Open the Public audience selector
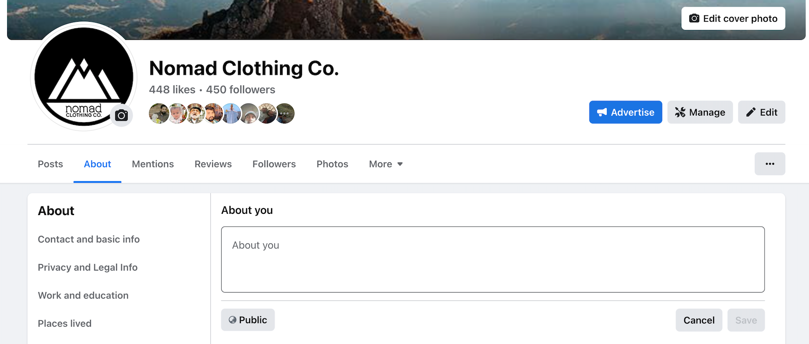Screen dimensions: 809x344 [247, 320]
